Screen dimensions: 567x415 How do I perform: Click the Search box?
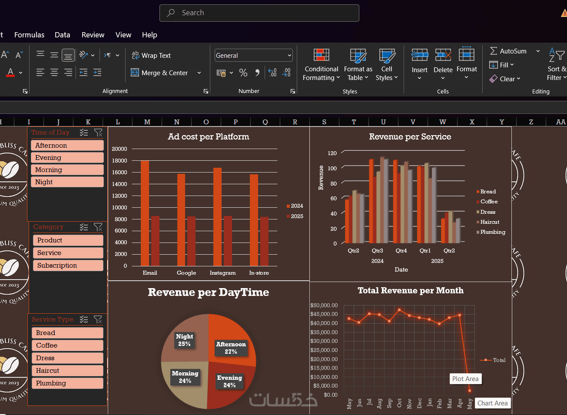tap(259, 13)
